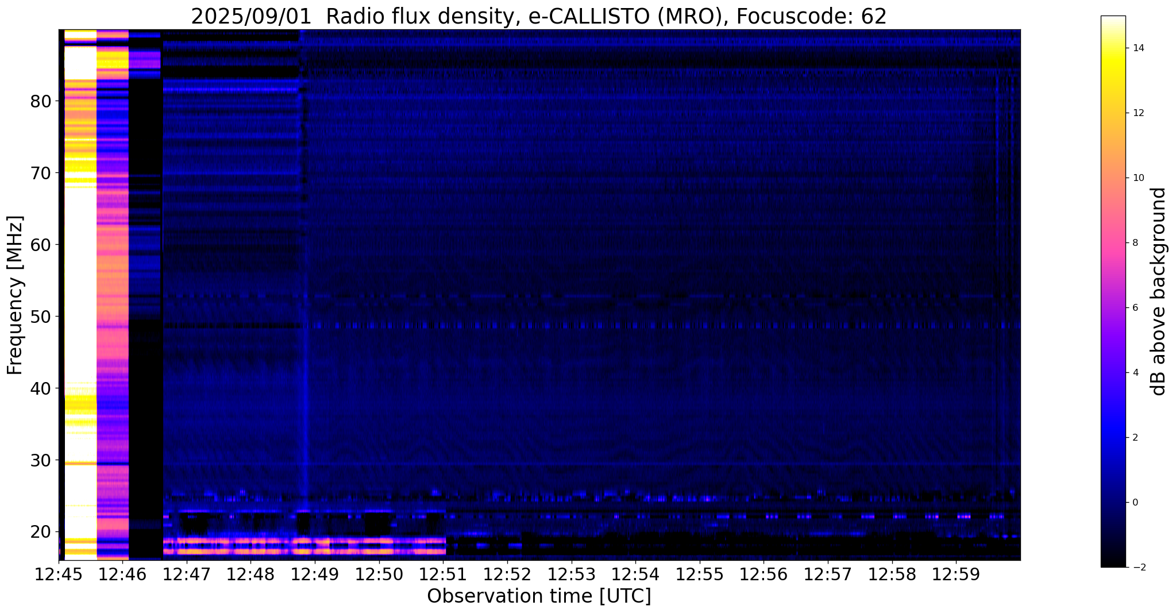Click the 12:52 time tick label

pos(507,575)
